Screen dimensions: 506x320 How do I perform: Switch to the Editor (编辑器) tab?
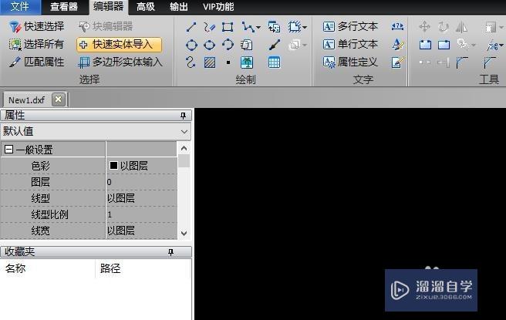(109, 7)
